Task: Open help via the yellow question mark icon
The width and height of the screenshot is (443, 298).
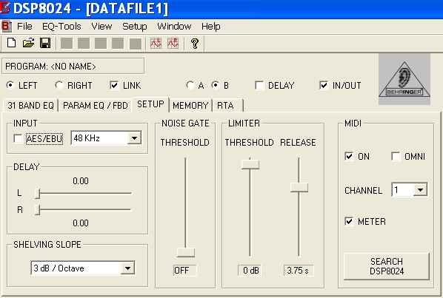Action: pos(194,44)
